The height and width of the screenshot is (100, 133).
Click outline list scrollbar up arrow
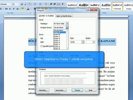pos(67,31)
